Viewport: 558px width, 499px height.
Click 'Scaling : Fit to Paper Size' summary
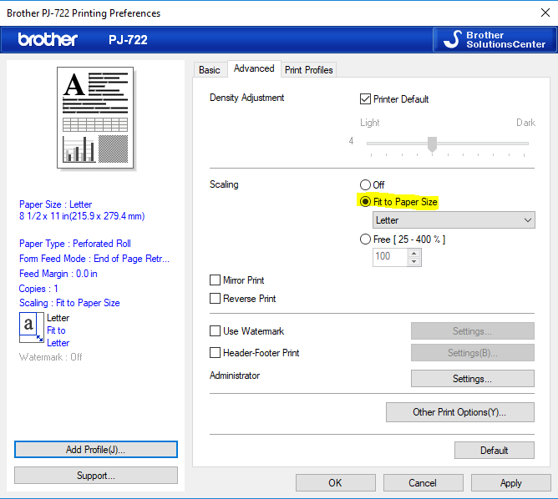(69, 303)
